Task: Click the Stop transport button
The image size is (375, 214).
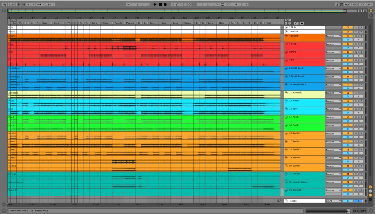Action: click(x=160, y=4)
